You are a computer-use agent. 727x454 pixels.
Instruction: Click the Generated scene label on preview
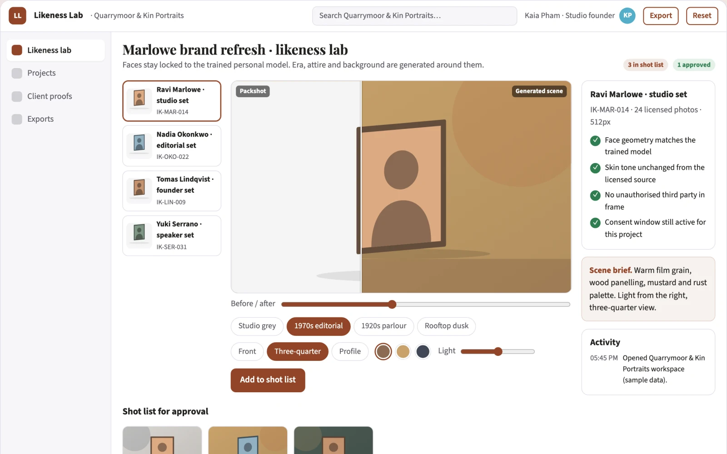click(539, 91)
